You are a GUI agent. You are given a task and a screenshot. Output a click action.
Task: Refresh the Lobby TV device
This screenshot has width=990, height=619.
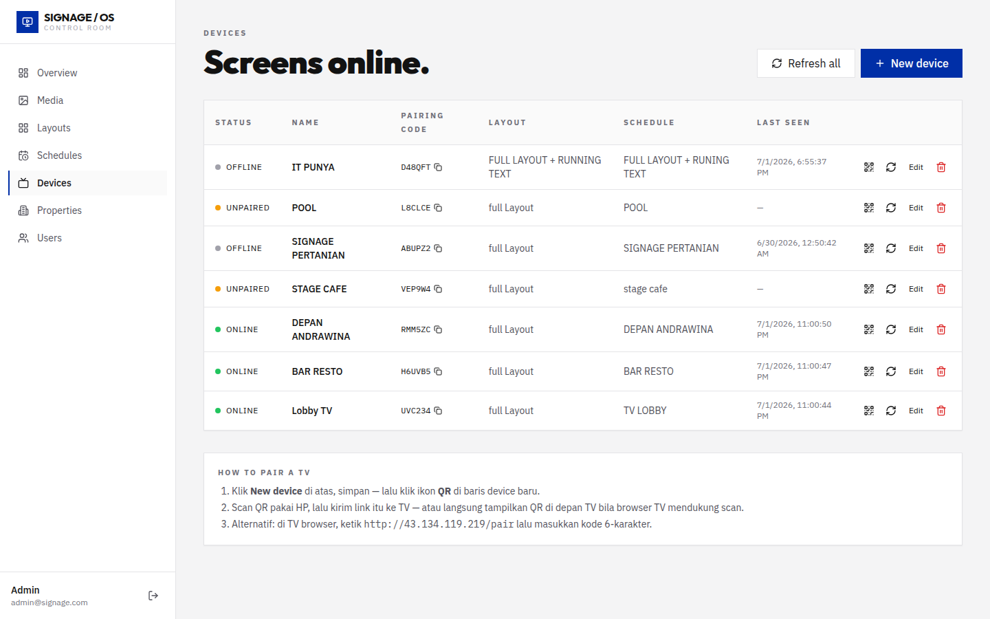pos(891,411)
